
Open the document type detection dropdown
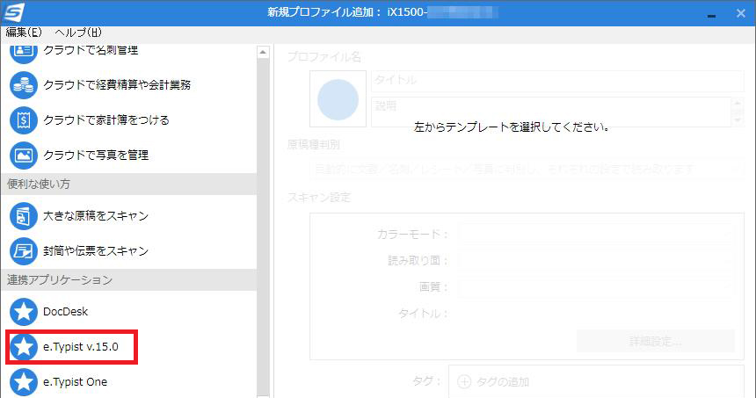click(527, 169)
